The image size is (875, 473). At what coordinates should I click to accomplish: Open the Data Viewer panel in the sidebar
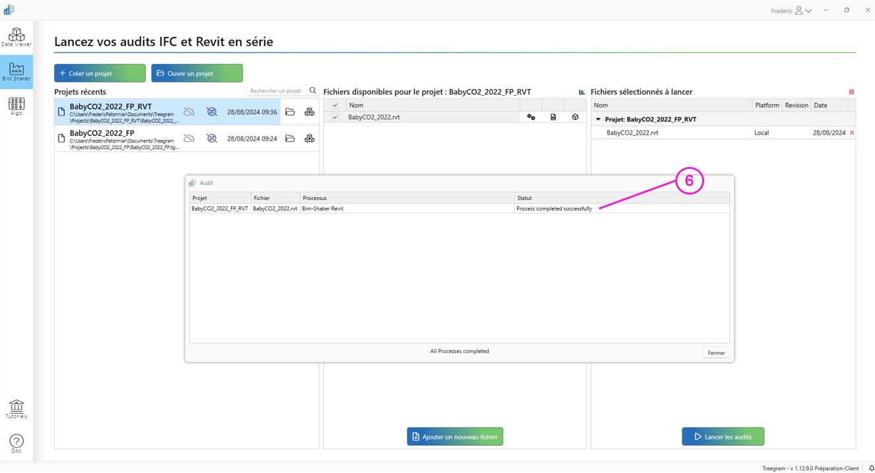coord(16,38)
